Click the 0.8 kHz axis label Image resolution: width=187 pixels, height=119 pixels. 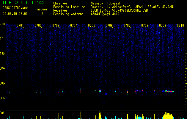click(x=3, y=83)
